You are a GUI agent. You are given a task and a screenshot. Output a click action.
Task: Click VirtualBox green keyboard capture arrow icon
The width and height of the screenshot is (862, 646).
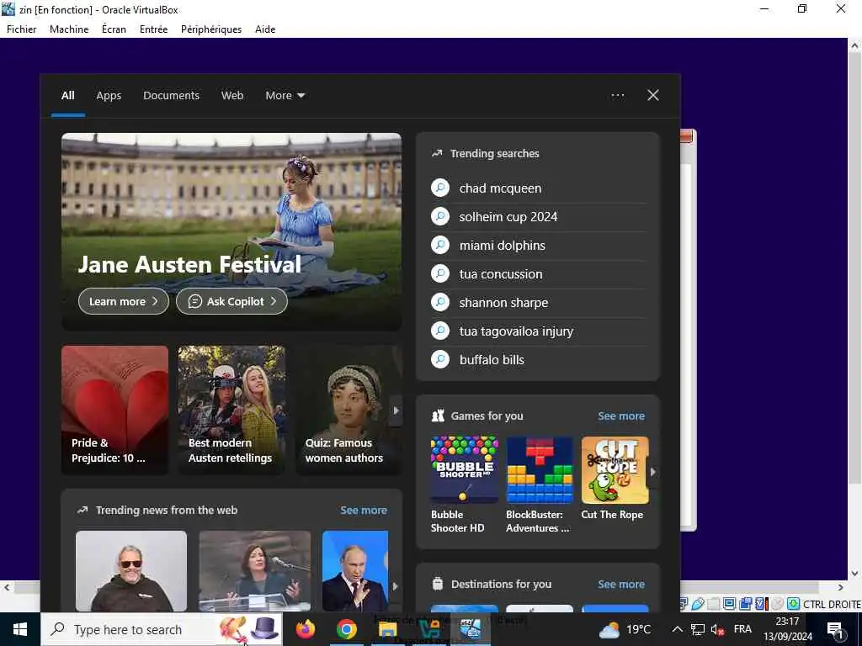click(793, 604)
